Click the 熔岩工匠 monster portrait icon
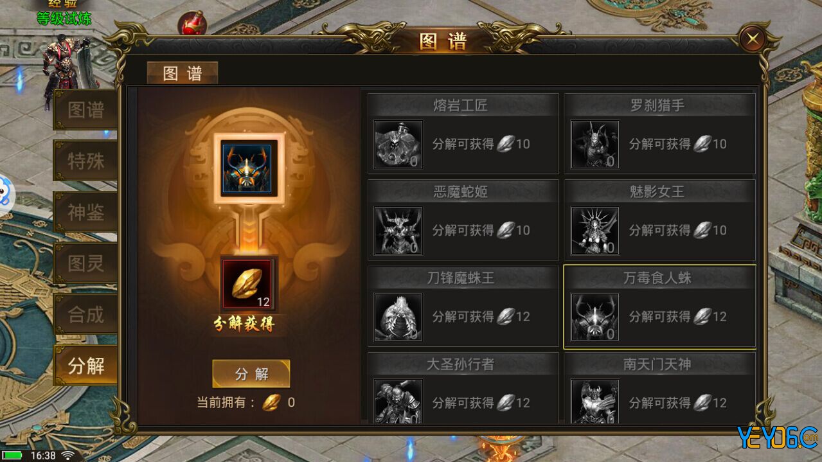This screenshot has width=822, height=462. 398,145
